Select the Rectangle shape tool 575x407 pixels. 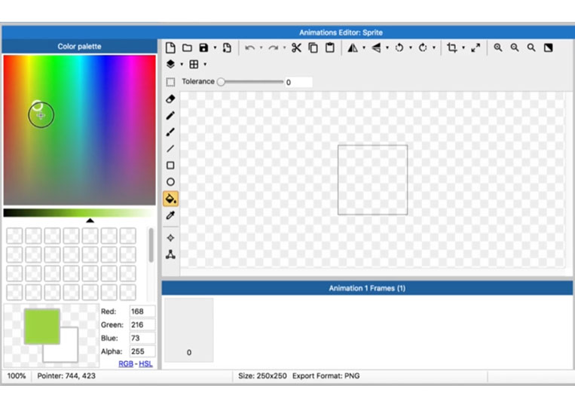(170, 166)
